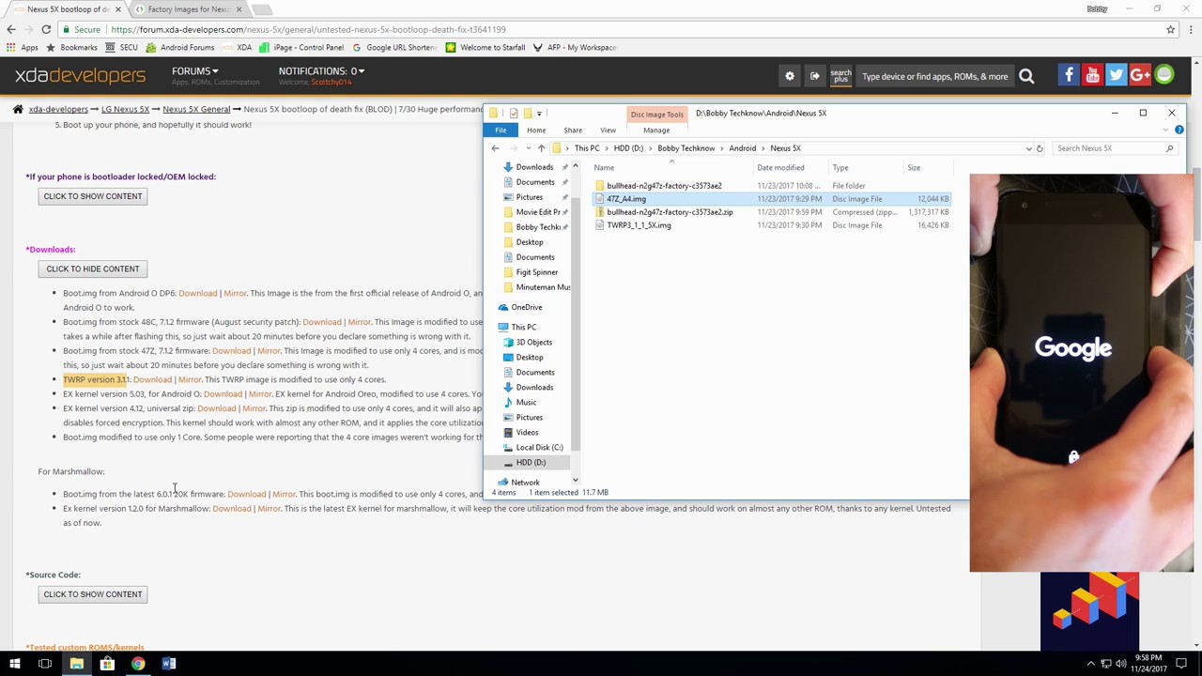This screenshot has width=1202, height=676.
Task: Click Android in the Explorer address breadcrumb
Action: coord(742,148)
